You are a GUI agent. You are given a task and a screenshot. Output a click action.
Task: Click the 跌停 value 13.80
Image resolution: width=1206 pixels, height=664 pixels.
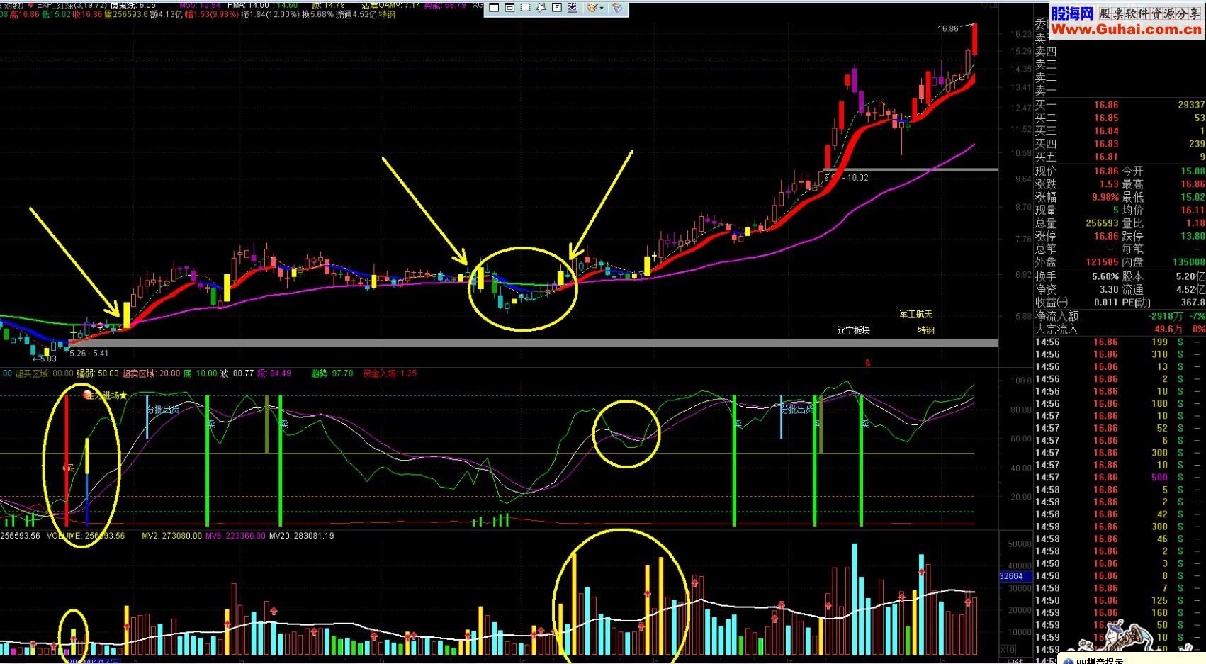(x=1193, y=236)
